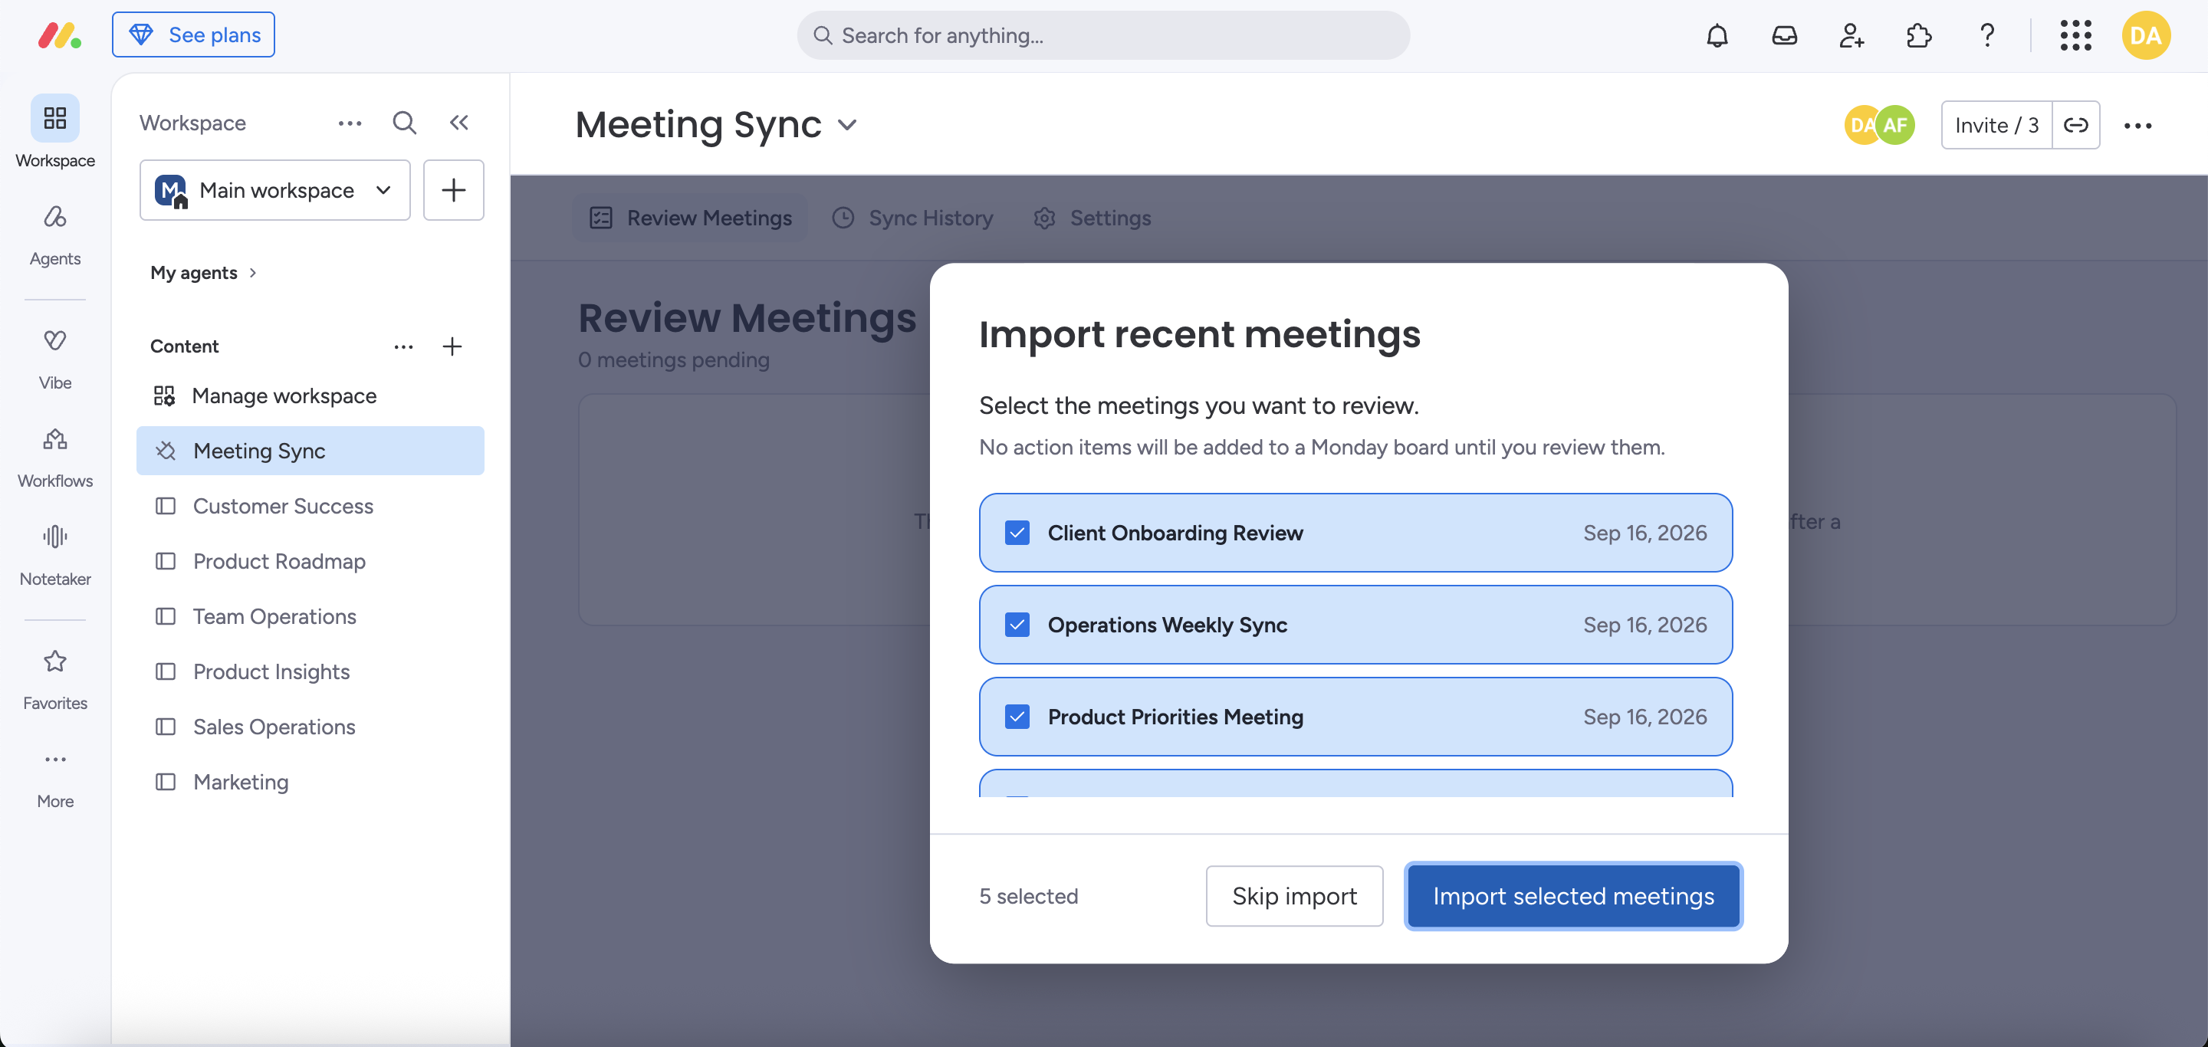Copy board link icon next to Invite
This screenshot has height=1047, width=2208.
coord(2075,125)
